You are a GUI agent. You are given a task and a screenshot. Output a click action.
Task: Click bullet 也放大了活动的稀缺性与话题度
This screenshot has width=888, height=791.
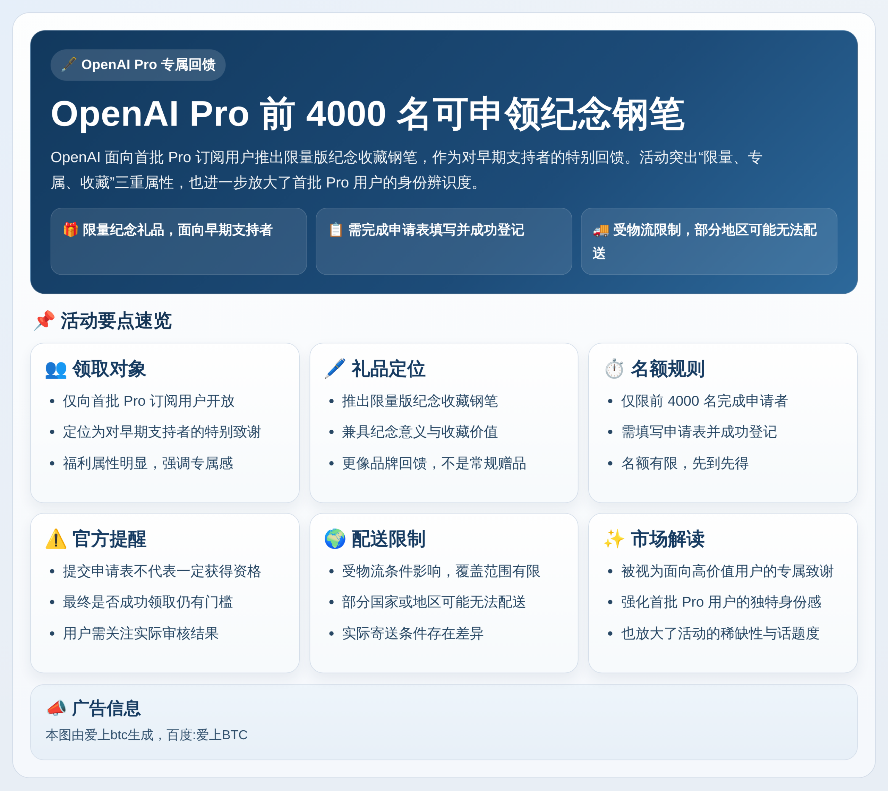coord(720,633)
